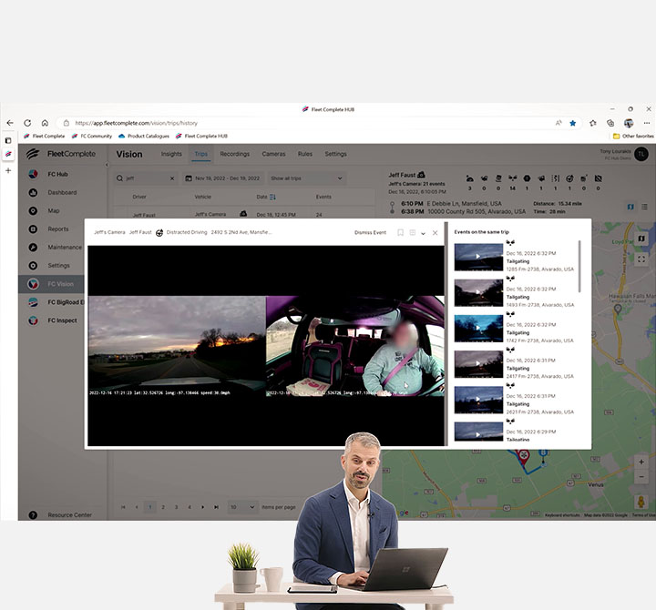Switch to list view icon above map
Viewport: 656px width, 610px height.
(x=645, y=207)
